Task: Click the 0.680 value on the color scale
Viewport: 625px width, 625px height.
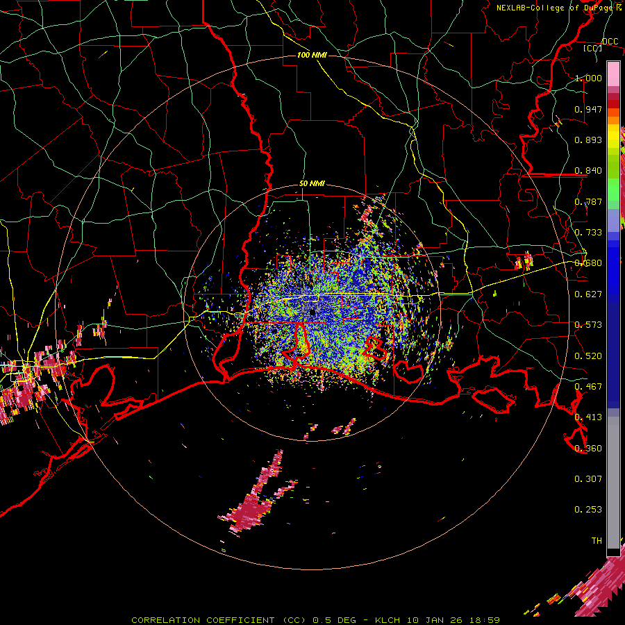Action: click(x=588, y=262)
